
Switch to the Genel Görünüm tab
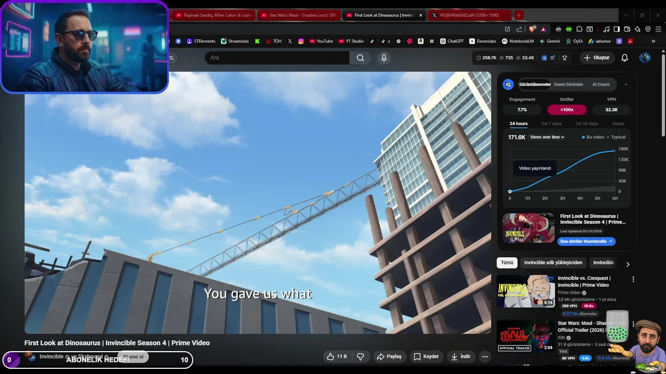pyautogui.click(x=568, y=84)
